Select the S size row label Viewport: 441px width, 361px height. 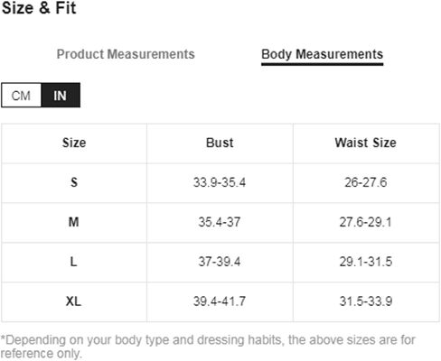(74, 182)
